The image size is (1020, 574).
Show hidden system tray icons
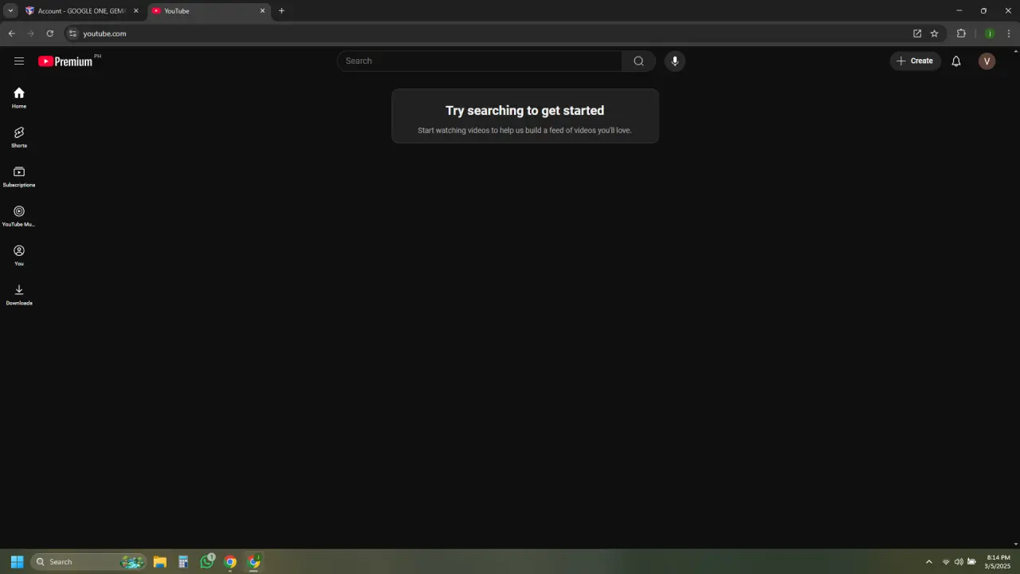(x=928, y=562)
